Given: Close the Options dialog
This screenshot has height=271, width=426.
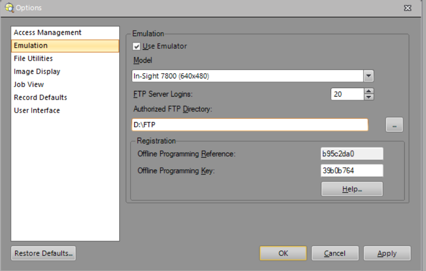Looking at the screenshot, I should (x=407, y=8).
